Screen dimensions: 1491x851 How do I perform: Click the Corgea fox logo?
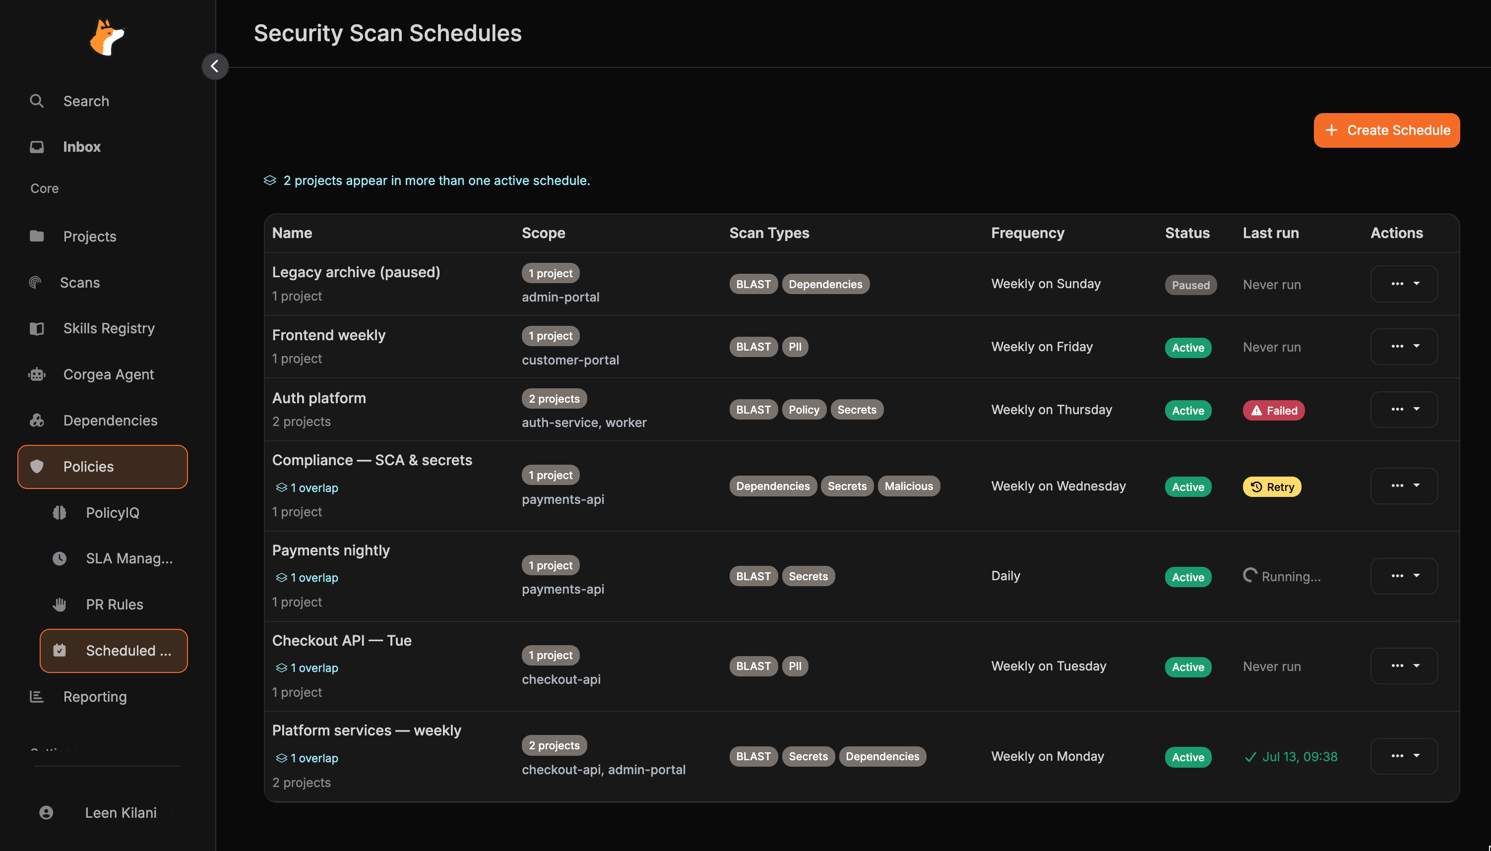(x=107, y=37)
